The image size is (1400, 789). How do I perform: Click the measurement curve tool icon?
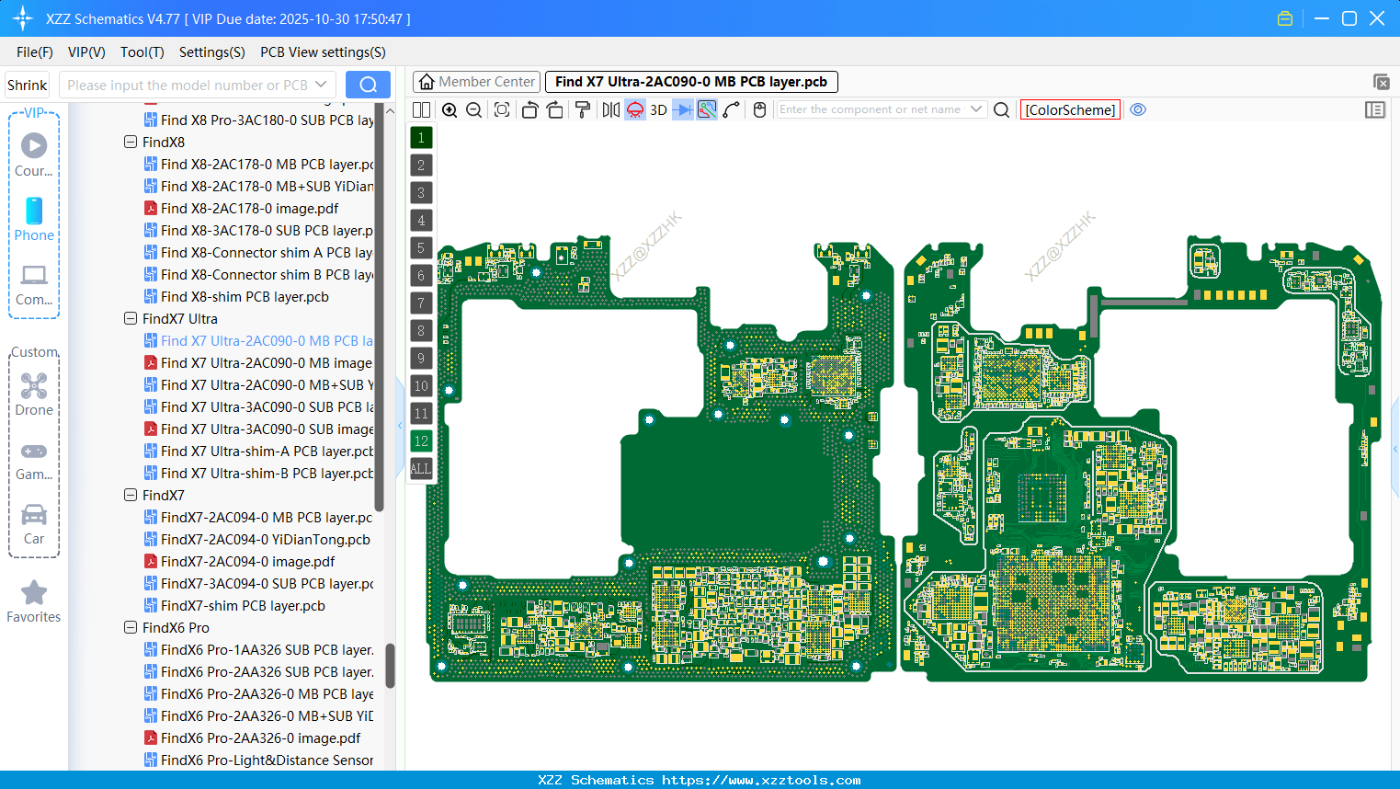pos(729,109)
